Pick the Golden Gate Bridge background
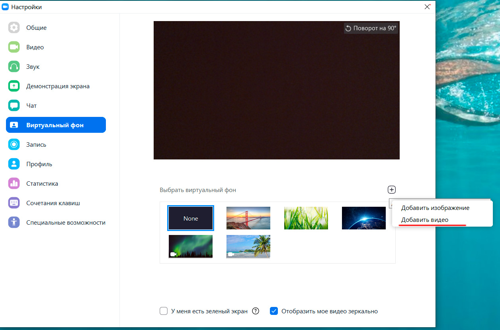The width and height of the screenshot is (500, 330). tap(248, 218)
